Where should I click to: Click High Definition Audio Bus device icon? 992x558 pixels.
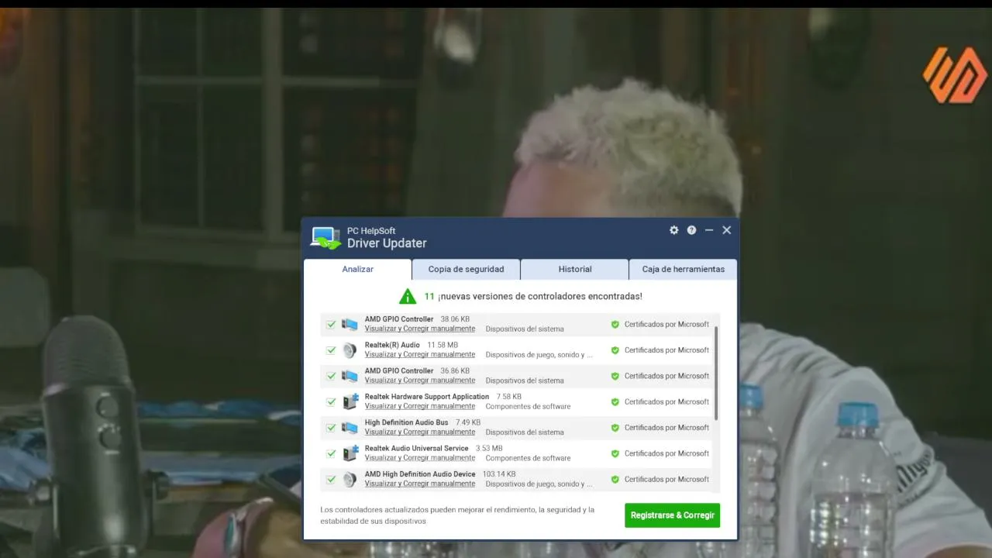click(350, 428)
